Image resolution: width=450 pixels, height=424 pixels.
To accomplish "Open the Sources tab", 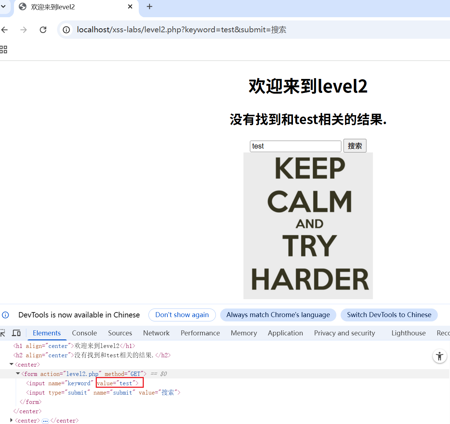I will pyautogui.click(x=120, y=333).
